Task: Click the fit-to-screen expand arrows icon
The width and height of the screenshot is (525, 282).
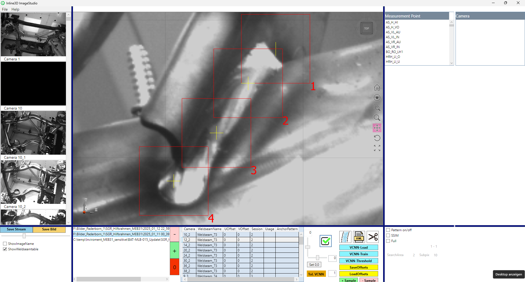Action: (x=377, y=148)
